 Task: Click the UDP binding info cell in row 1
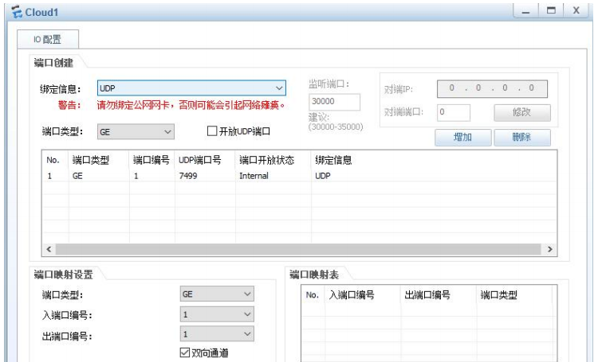coord(323,176)
